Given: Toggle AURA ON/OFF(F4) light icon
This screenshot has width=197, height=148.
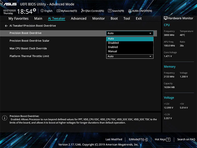Looking at the screenshot, I should point(130,11).
